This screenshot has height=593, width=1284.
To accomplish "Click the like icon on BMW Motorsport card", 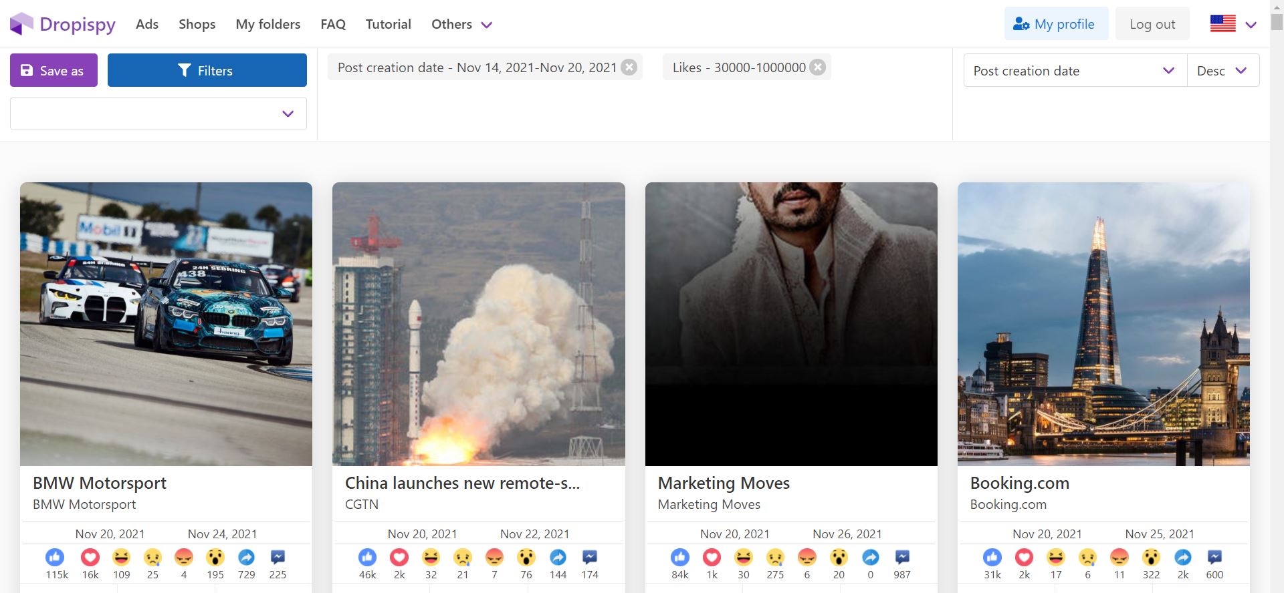I will pyautogui.click(x=56, y=557).
